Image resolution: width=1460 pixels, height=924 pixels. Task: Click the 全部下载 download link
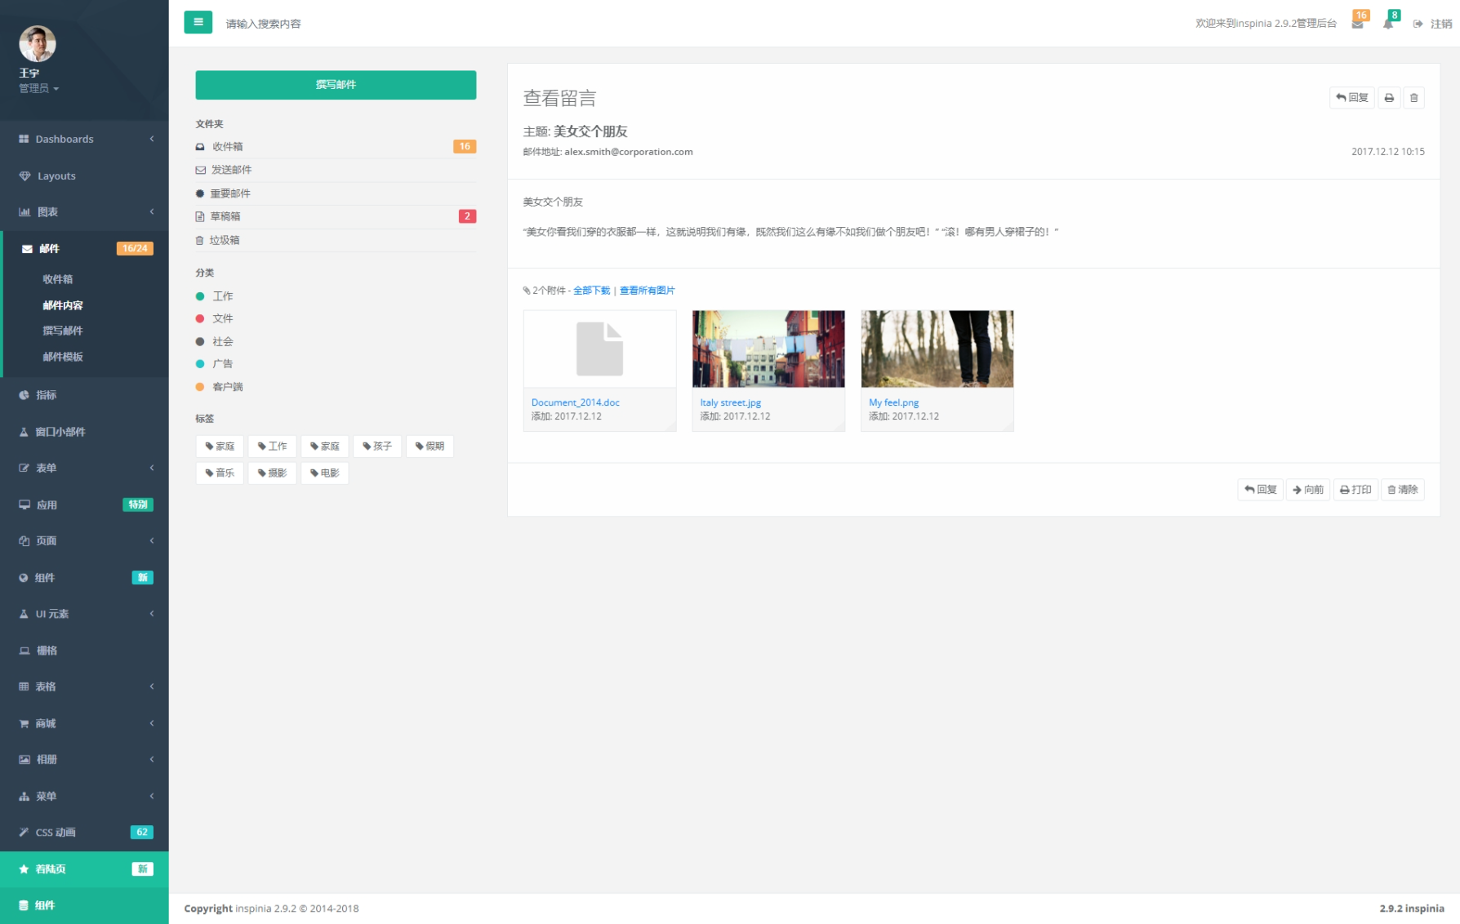click(591, 290)
